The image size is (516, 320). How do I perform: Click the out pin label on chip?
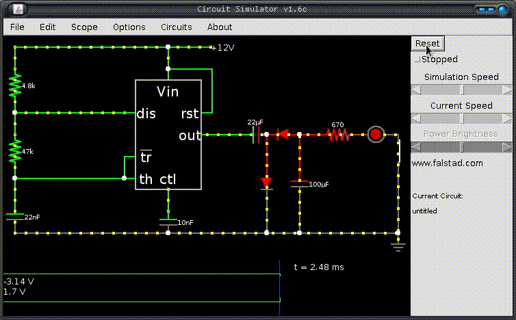[x=190, y=135]
